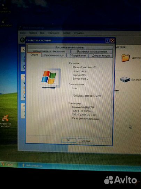Open the documents folder icon
141x189 pixels.
[126, 58]
